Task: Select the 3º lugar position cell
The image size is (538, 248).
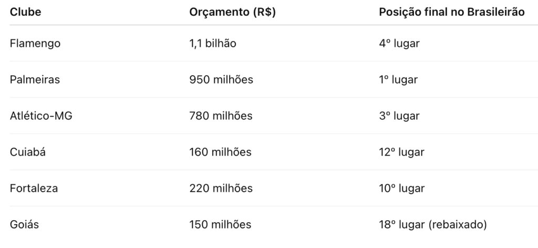Action: tap(399, 116)
